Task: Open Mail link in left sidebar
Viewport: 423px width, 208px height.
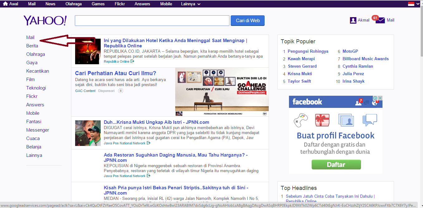Action: (x=30, y=37)
